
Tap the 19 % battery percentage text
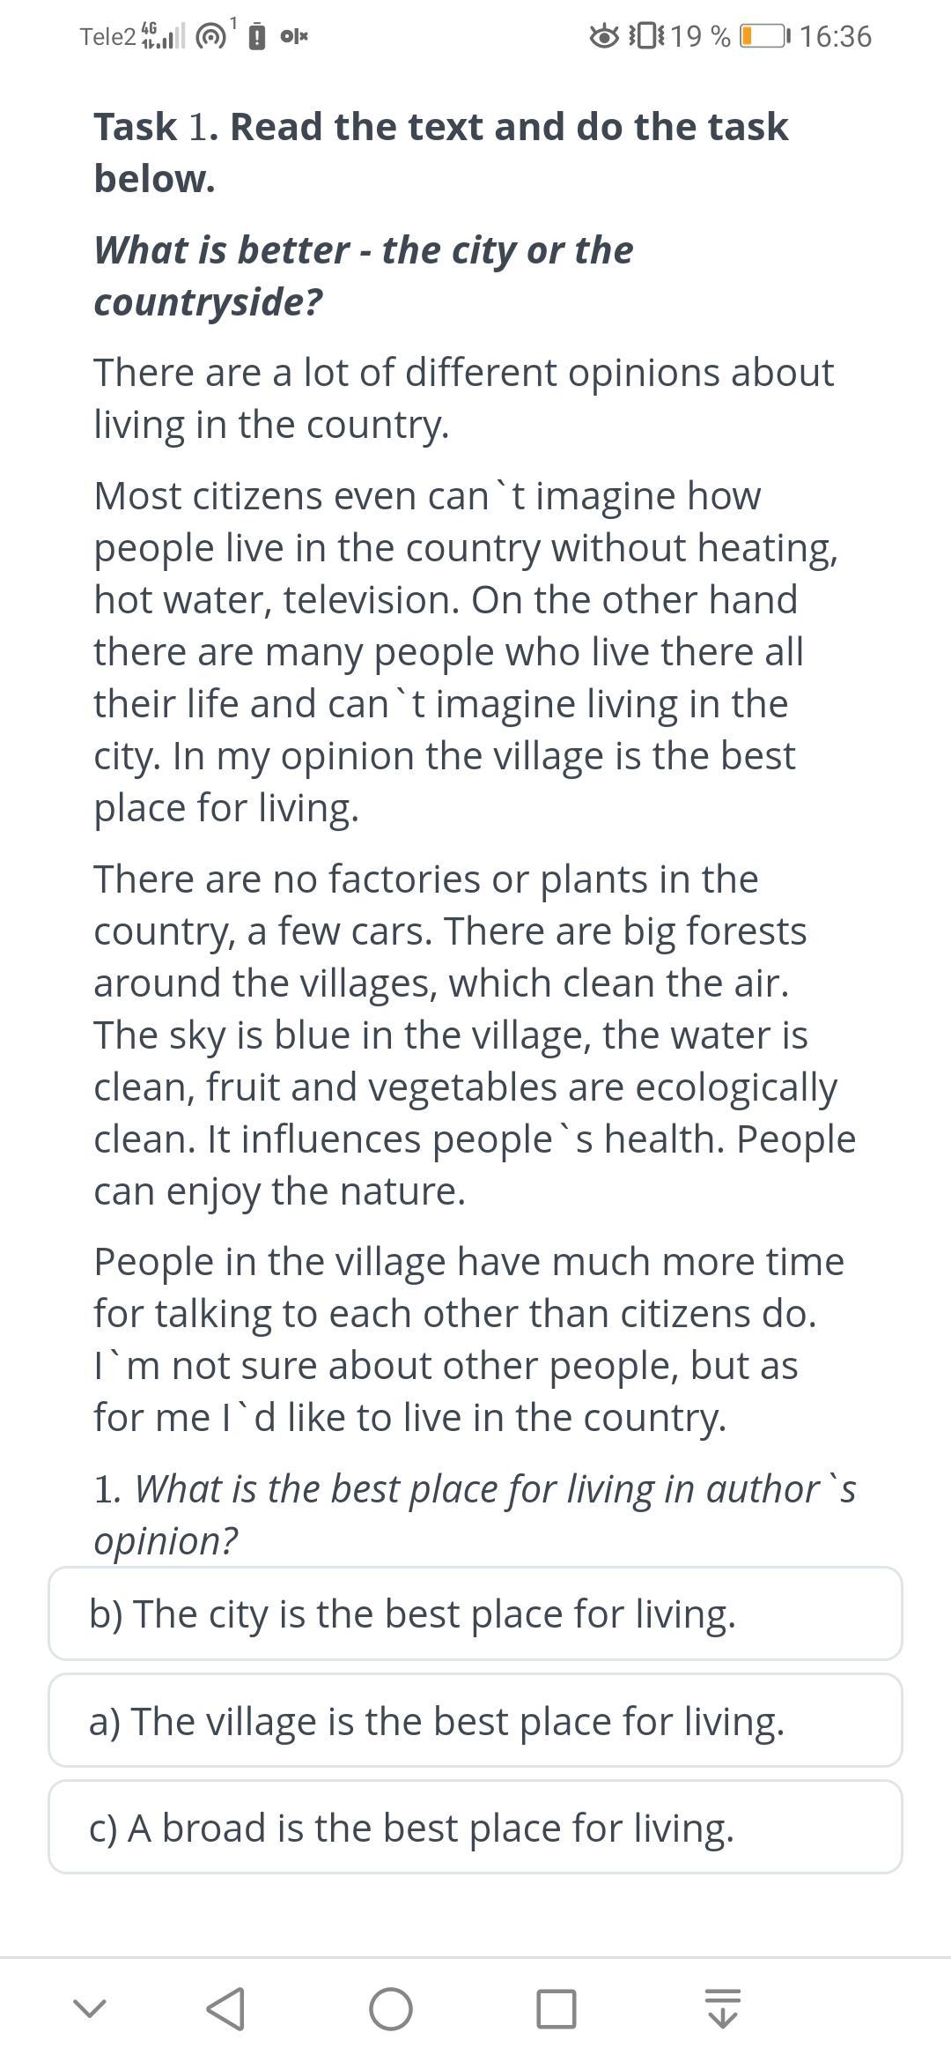[700, 36]
